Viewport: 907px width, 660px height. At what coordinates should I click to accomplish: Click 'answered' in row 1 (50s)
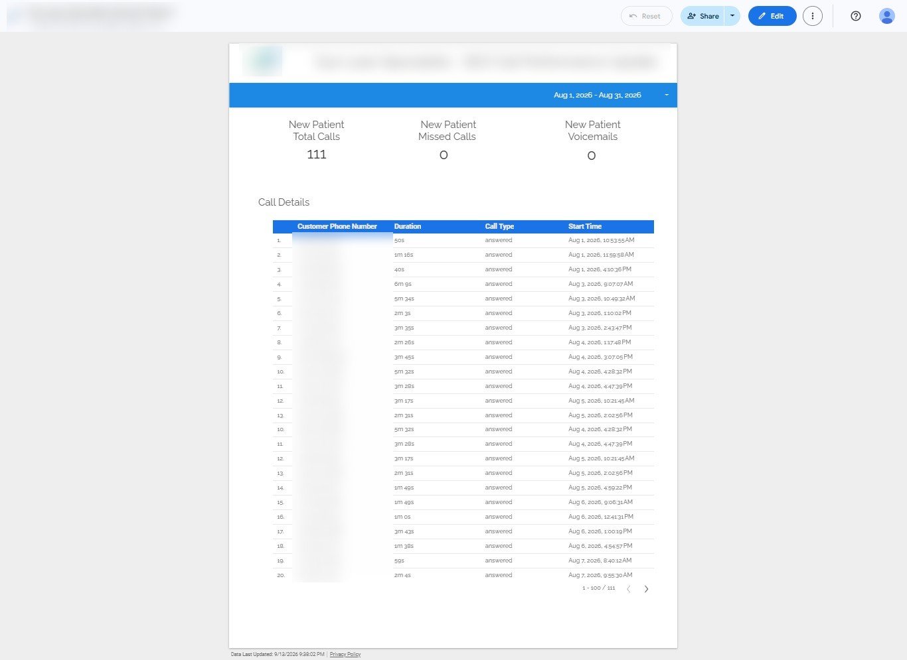click(x=499, y=240)
